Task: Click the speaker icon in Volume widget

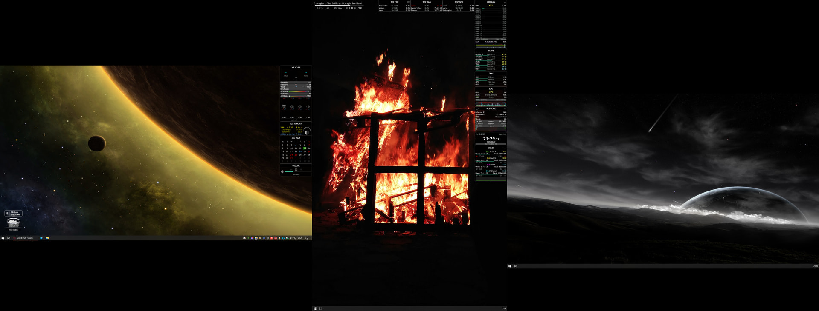Action: [282, 172]
